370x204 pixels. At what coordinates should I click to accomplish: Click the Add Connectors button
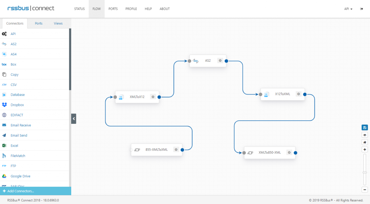35,191
